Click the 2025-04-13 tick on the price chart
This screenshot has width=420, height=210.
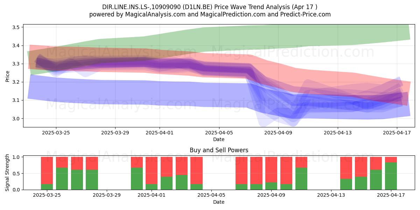337,133
